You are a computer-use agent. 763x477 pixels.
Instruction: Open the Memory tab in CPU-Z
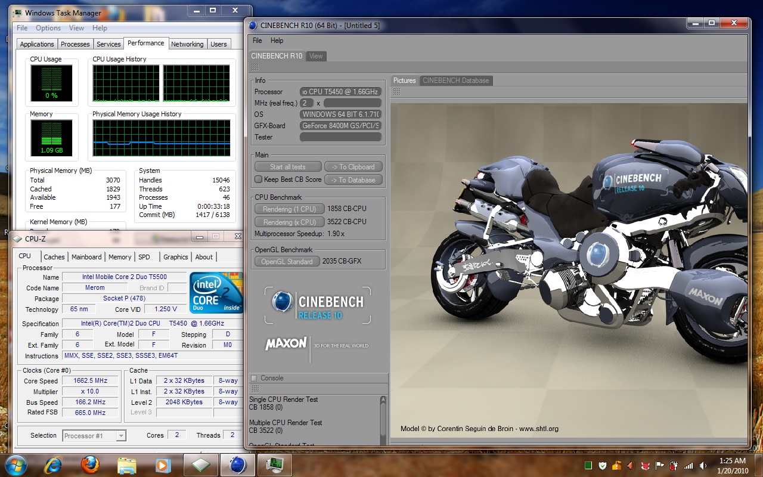tap(120, 257)
